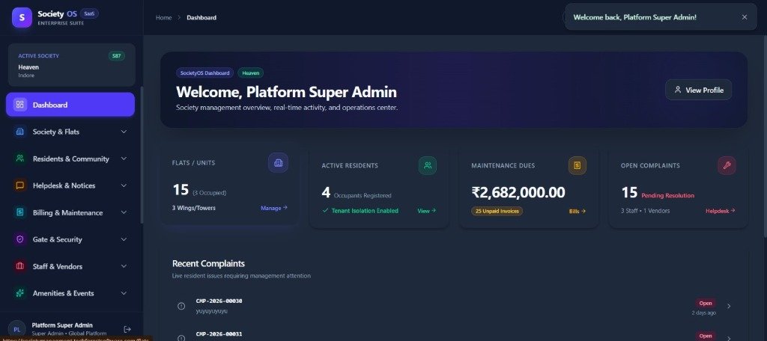Click the Bills link on Maintenance Dues
The width and height of the screenshot is (767, 341).
point(577,211)
